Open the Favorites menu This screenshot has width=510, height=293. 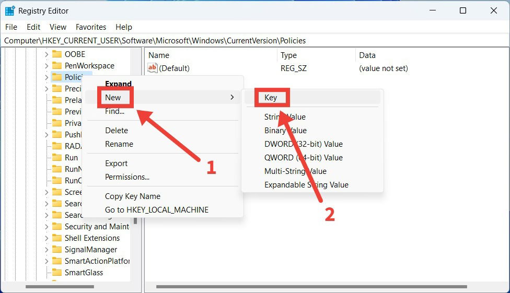click(x=91, y=27)
